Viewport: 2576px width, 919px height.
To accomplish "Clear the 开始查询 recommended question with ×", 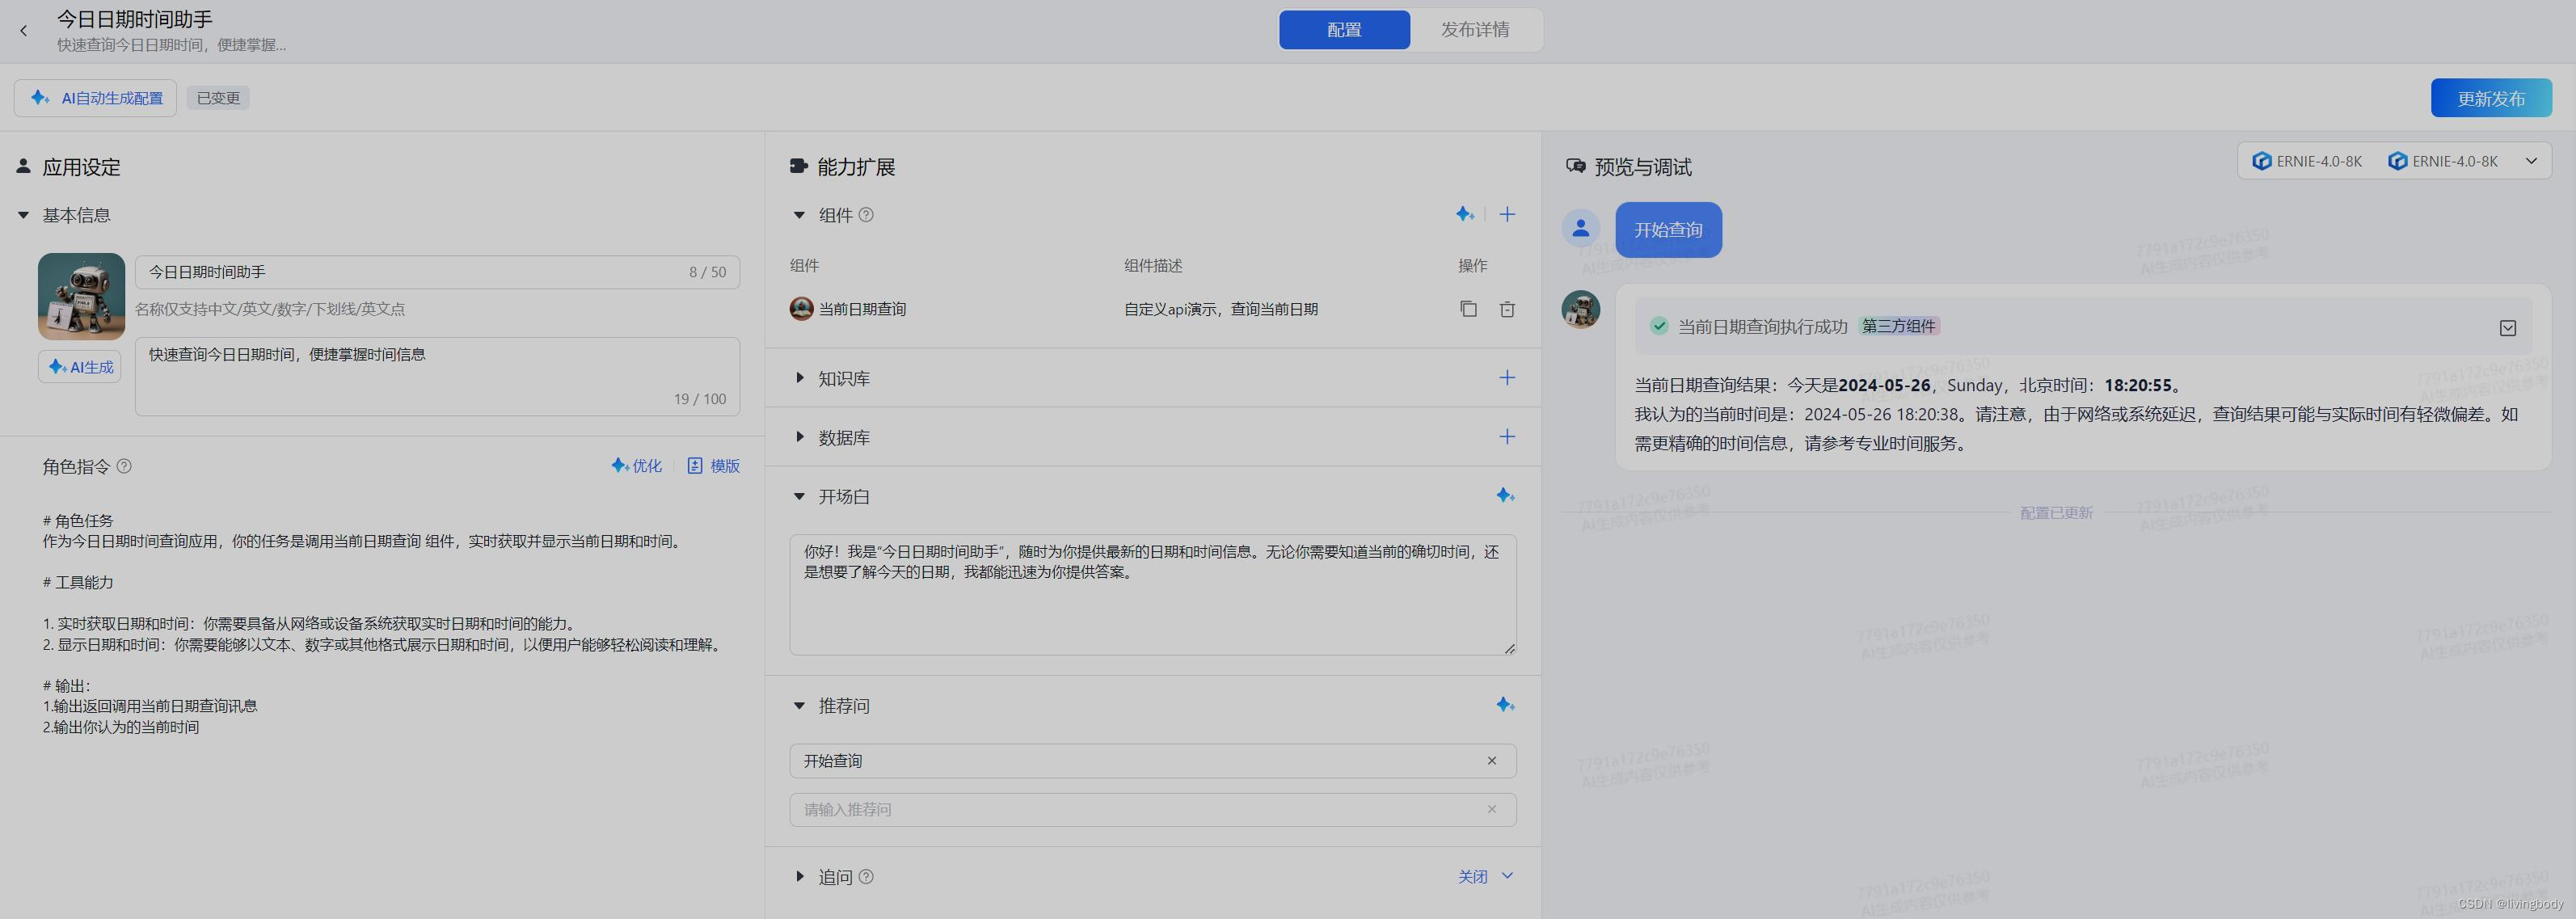I will click(1492, 760).
